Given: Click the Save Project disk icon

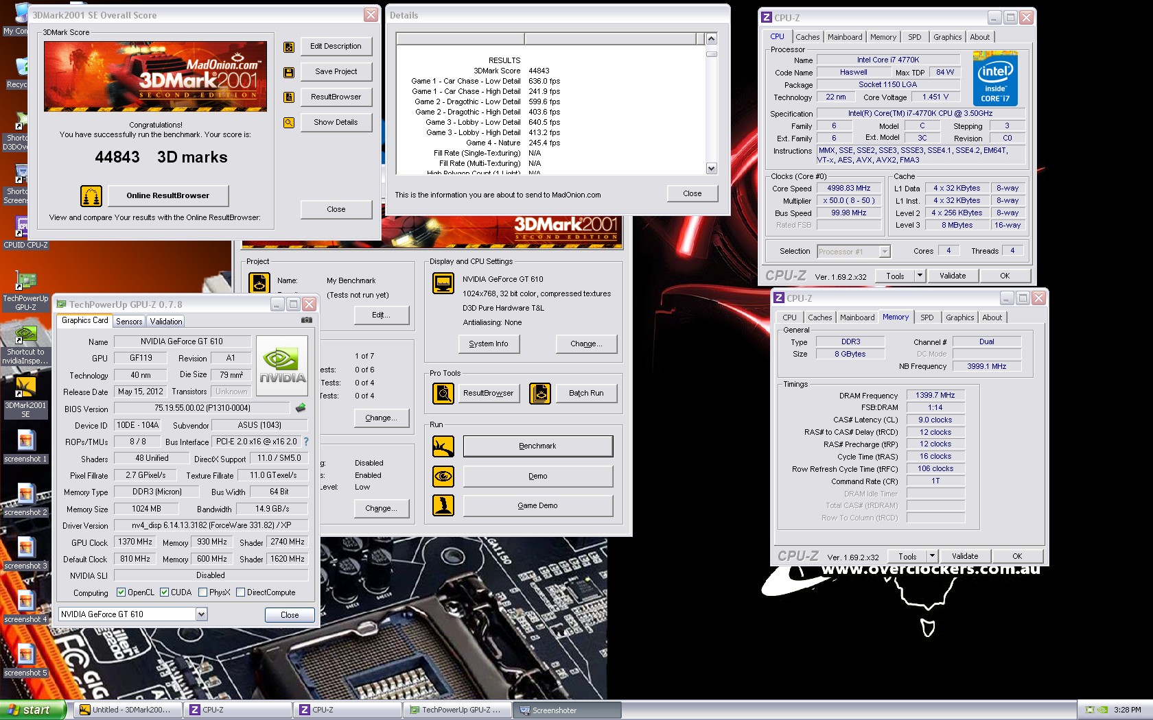Looking at the screenshot, I should pos(289,72).
